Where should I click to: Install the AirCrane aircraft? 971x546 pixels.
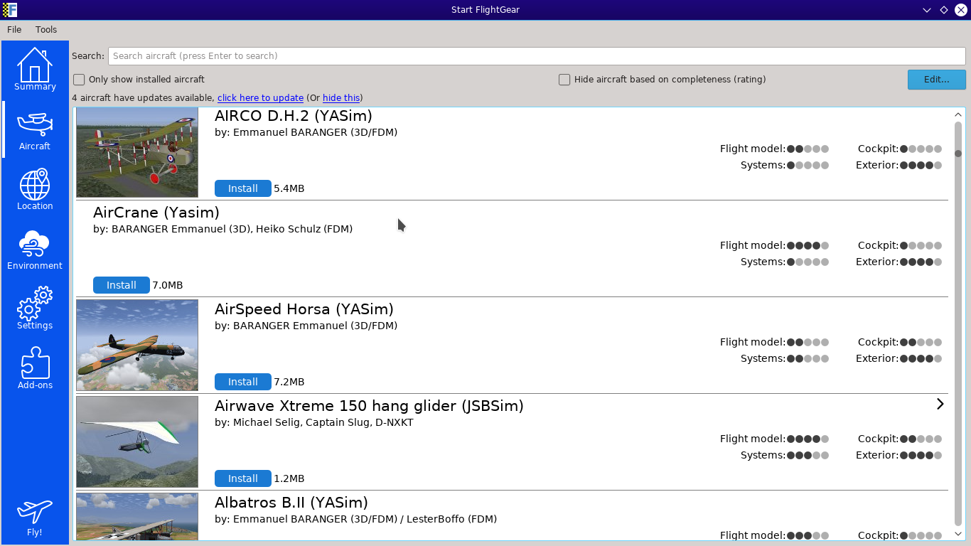[x=121, y=285]
